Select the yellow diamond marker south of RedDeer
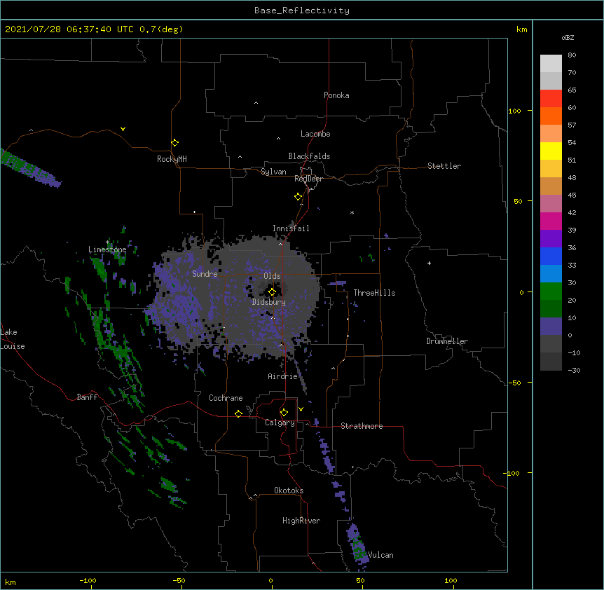Screen dimensions: 604x590 click(298, 197)
